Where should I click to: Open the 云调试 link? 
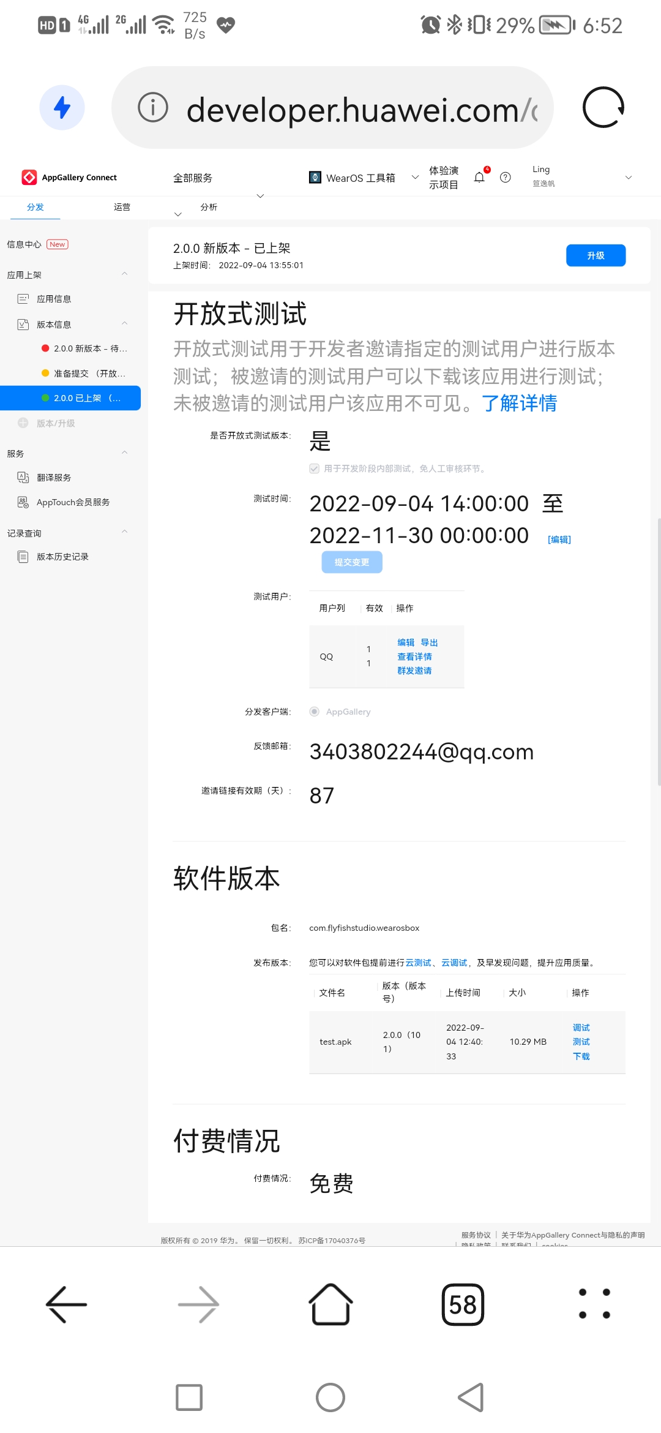pyautogui.click(x=454, y=963)
